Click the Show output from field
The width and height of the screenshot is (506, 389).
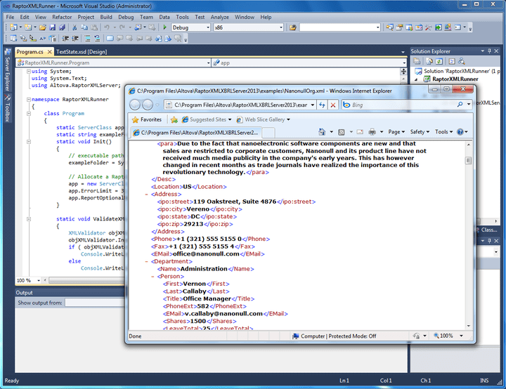tap(95, 303)
